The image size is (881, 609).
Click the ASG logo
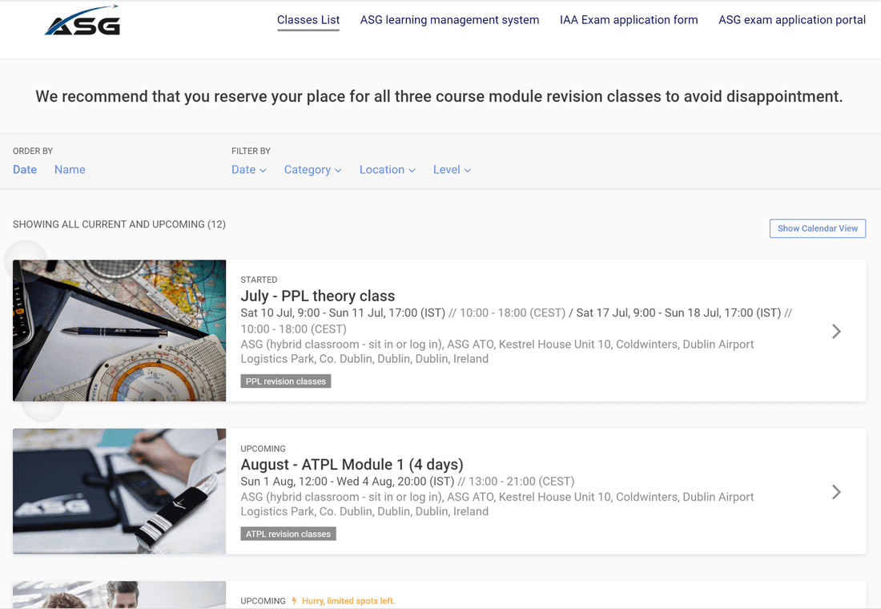click(x=82, y=22)
